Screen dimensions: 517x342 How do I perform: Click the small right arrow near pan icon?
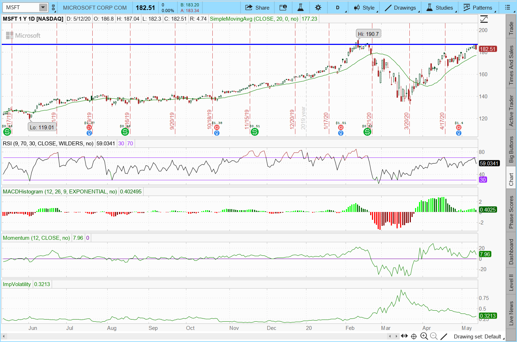pos(396,336)
